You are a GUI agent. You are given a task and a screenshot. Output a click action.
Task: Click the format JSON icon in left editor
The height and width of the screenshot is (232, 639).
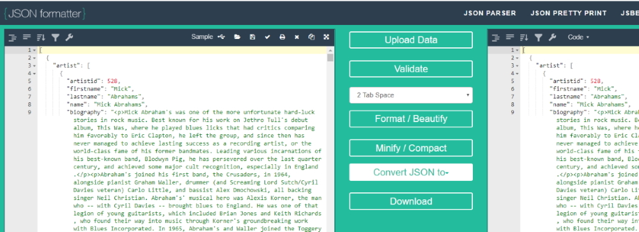13,38
